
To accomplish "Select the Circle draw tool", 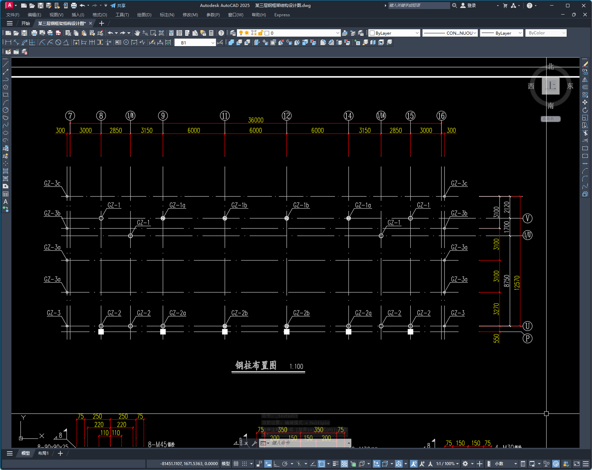I will 6,110.
